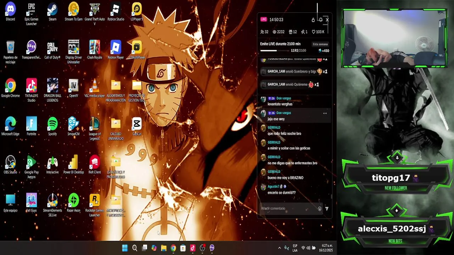Select the OpenIV desktop shortcut
This screenshot has height=255, width=454.
coord(73,88)
